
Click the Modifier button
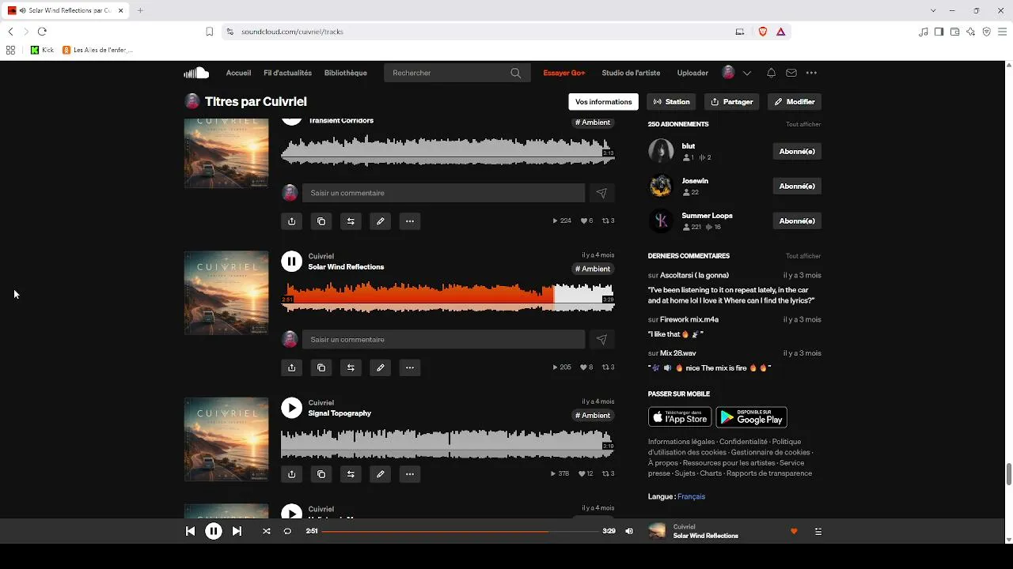[795, 102]
